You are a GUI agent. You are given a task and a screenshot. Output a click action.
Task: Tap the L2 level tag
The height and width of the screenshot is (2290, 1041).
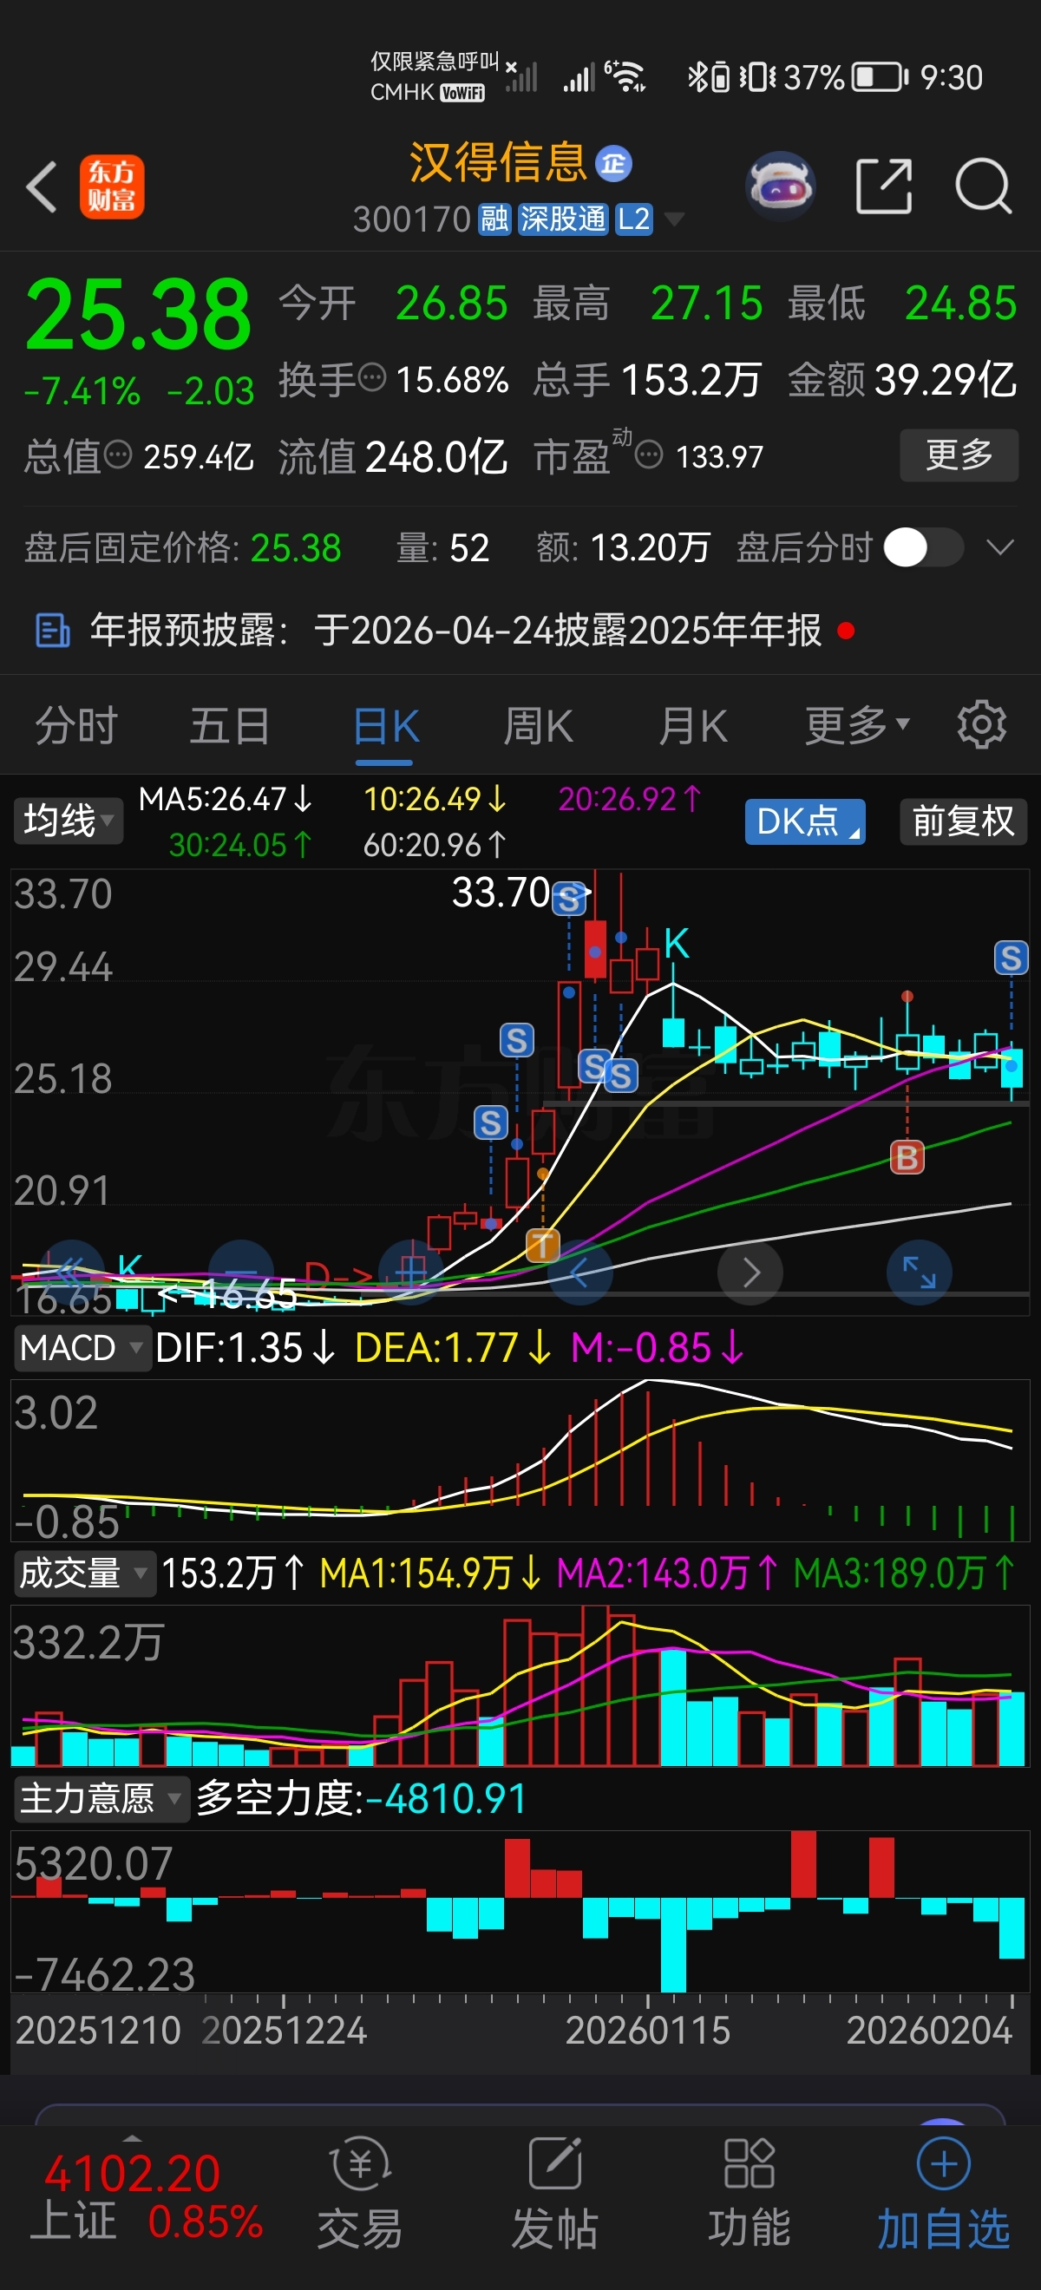[634, 219]
